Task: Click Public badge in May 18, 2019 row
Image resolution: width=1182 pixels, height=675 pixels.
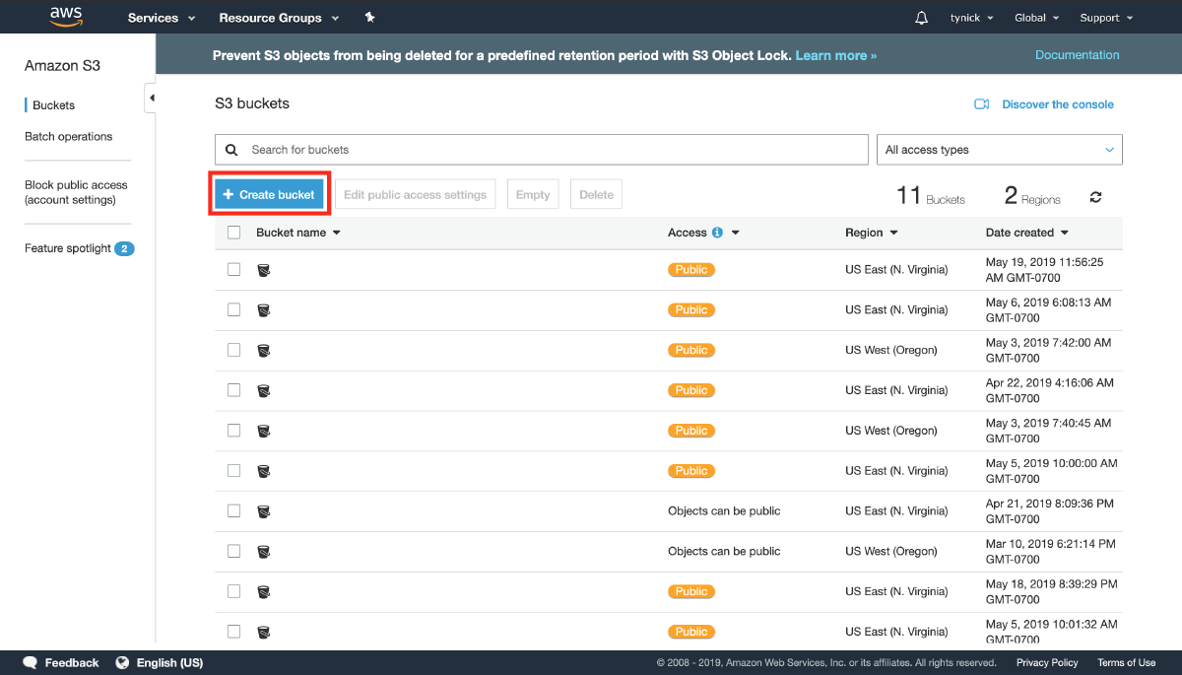Action: [x=691, y=591]
